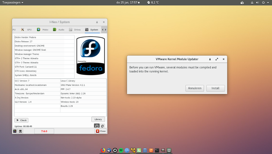Image resolution: width=272 pixels, height=154 pixels.
Task: Open the black circular 'a' dock app
Action: 115,150
